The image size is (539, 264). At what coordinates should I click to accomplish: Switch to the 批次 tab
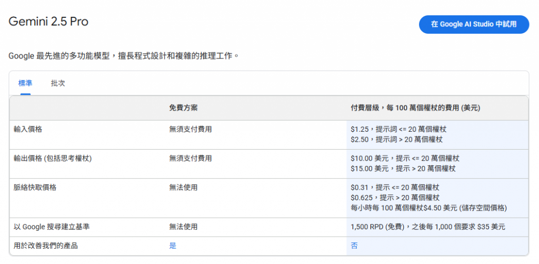point(58,83)
